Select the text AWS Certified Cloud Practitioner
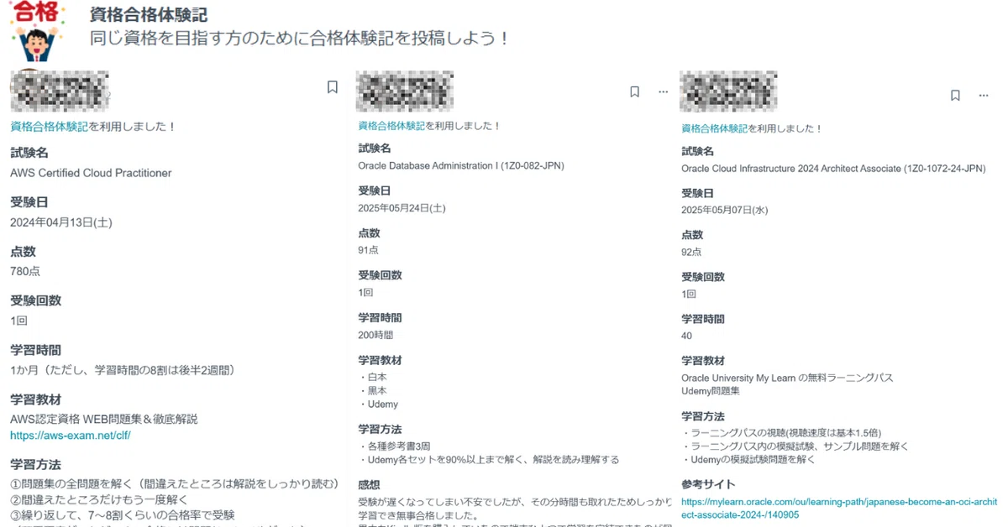The image size is (1008, 527). 91,173
